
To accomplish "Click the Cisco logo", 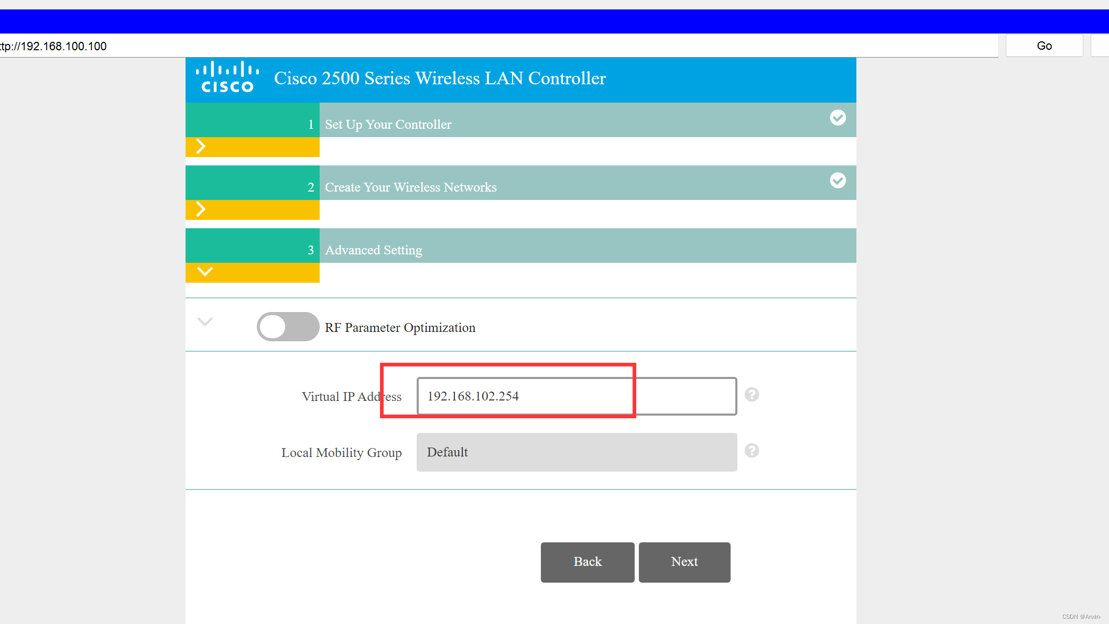I will tap(226, 77).
